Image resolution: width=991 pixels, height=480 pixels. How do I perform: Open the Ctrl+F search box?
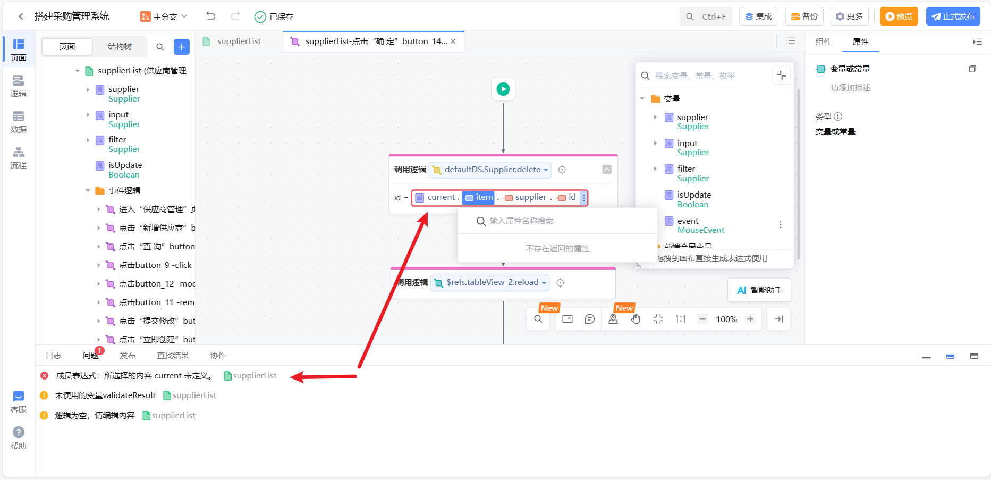pyautogui.click(x=706, y=16)
